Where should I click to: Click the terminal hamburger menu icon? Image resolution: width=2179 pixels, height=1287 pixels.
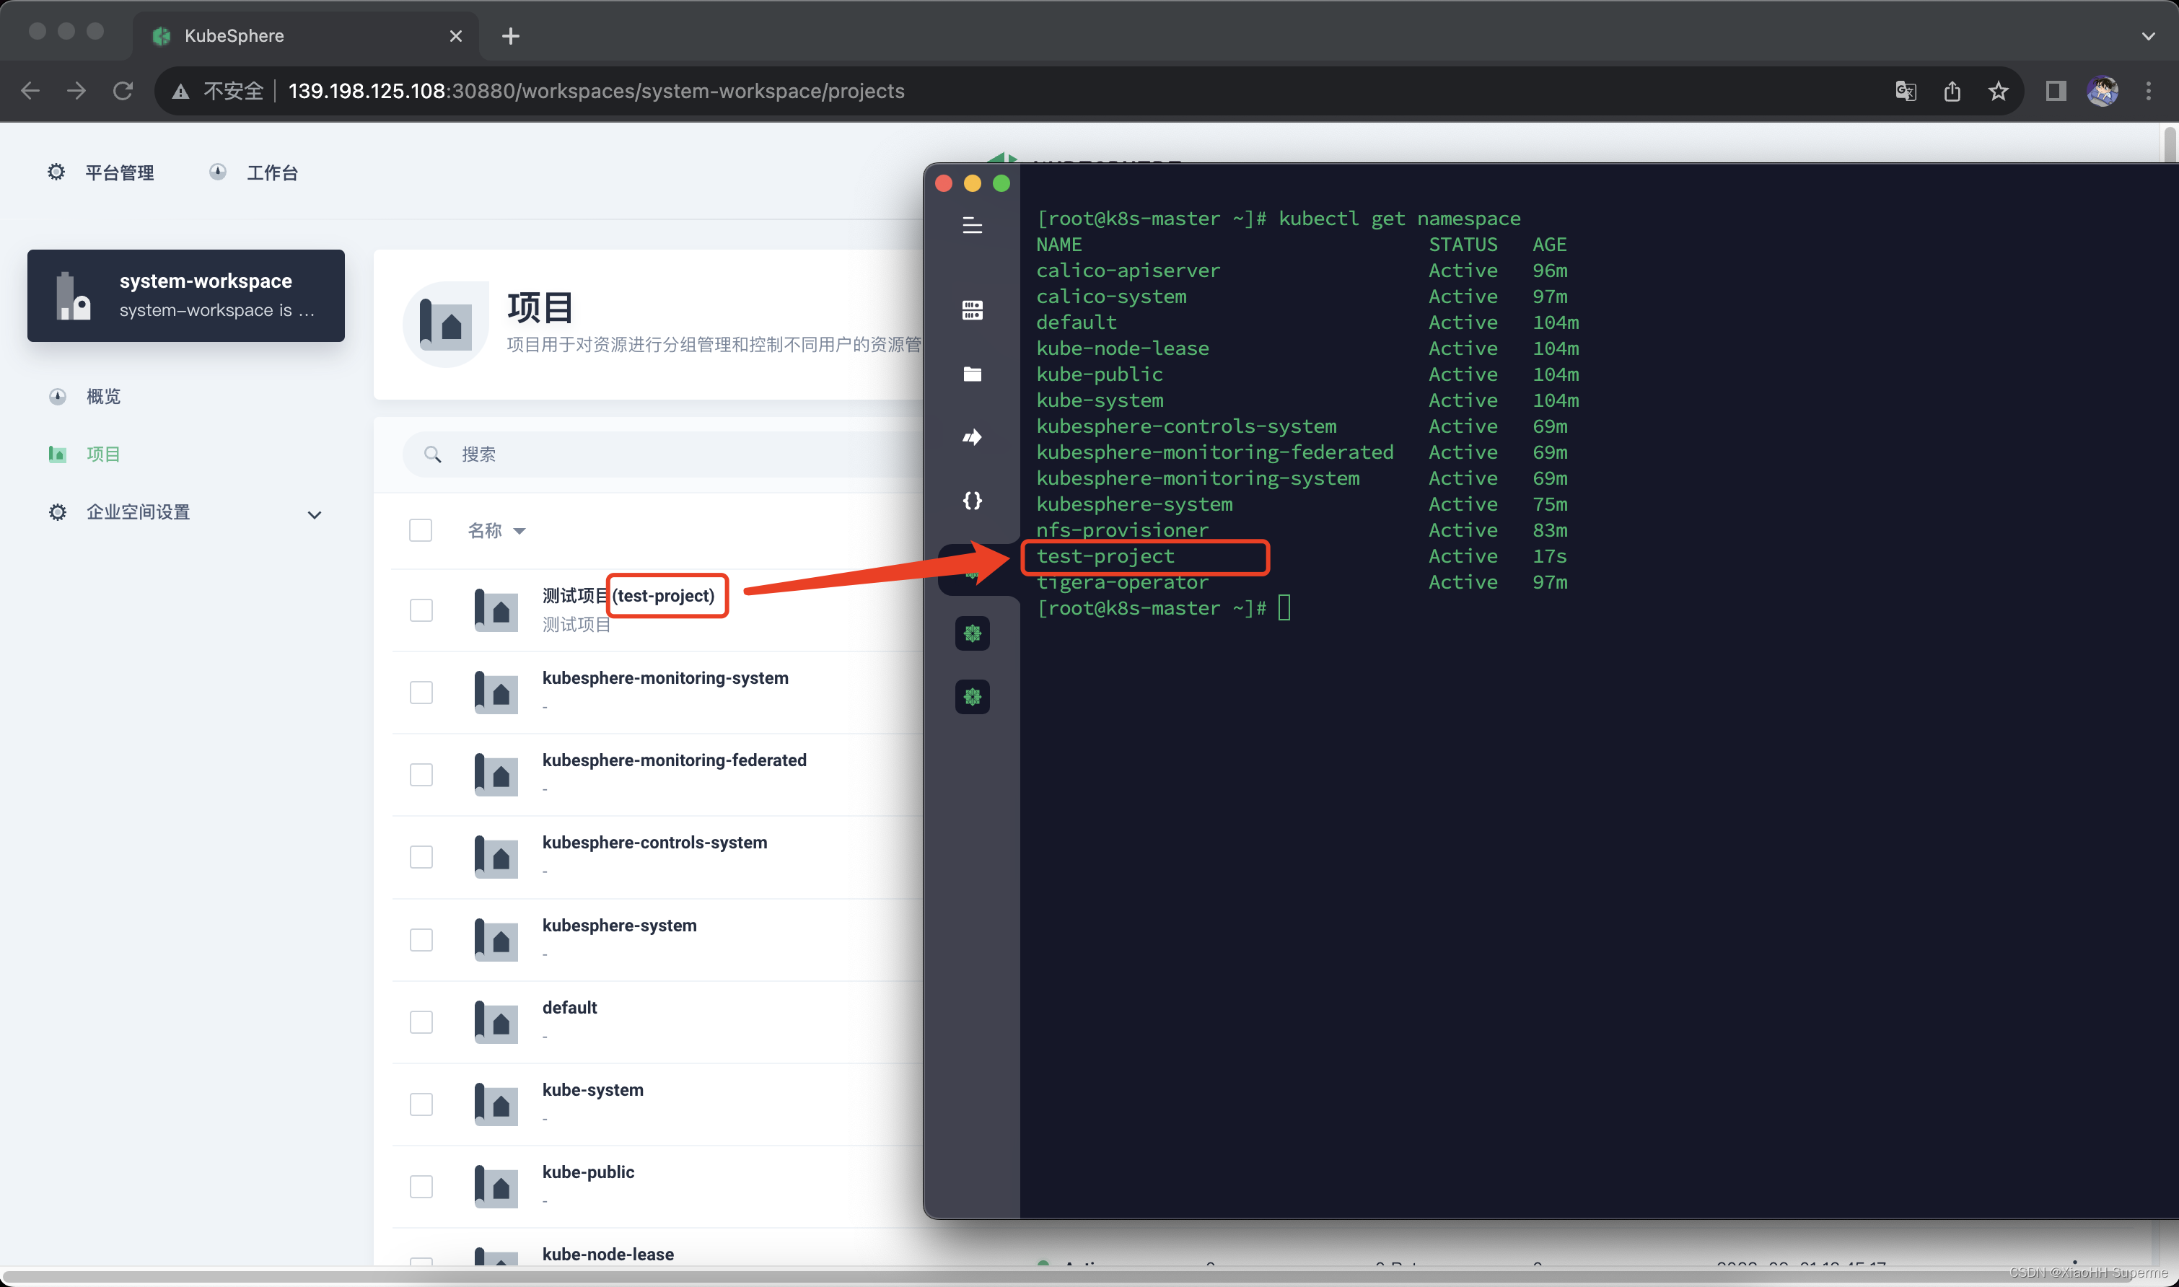tap(971, 226)
